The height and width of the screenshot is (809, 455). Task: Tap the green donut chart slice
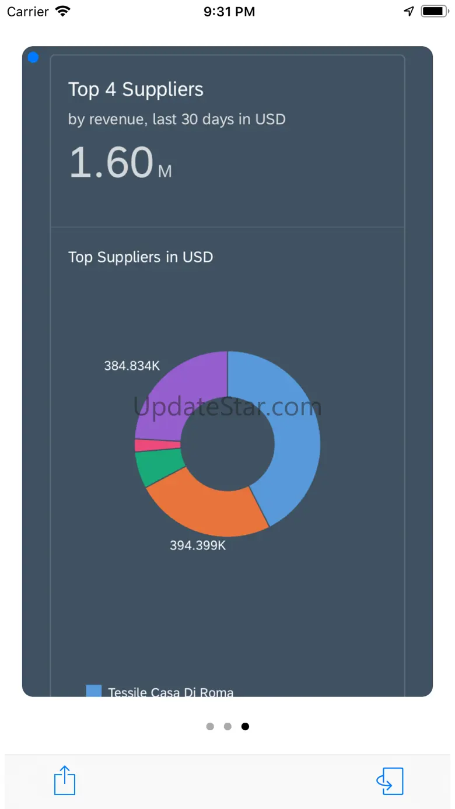[x=155, y=467]
